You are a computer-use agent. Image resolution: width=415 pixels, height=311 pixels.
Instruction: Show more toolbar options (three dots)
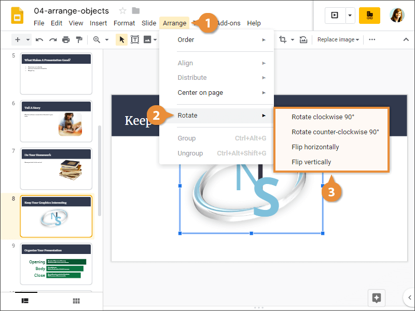tap(372, 39)
